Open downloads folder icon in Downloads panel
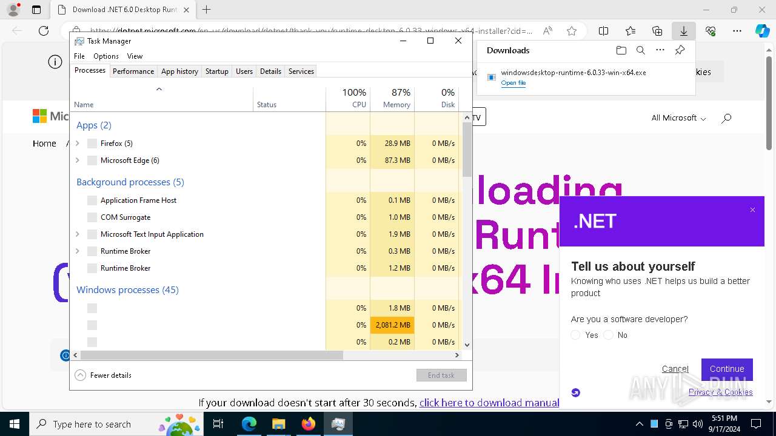776x436 pixels. 621,50
